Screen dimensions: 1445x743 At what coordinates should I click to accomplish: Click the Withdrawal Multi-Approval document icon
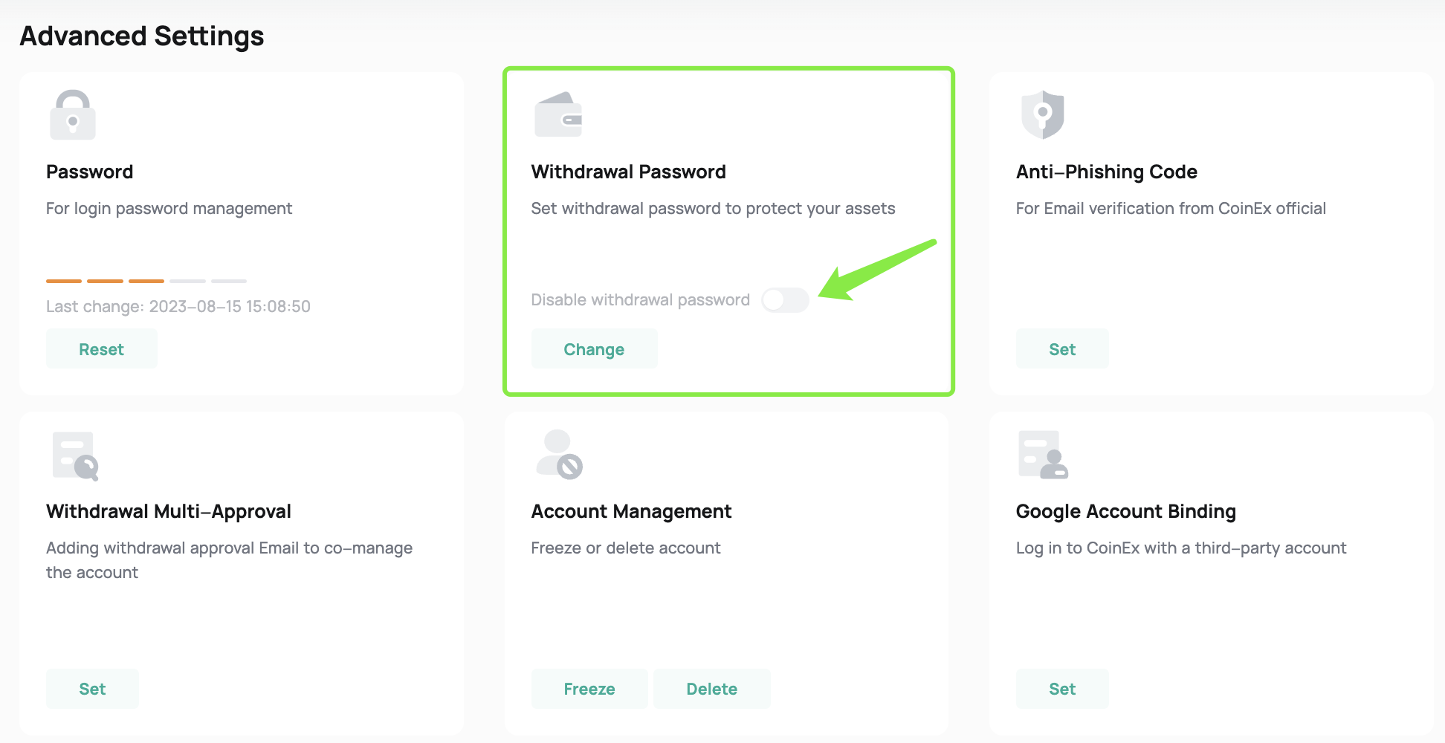(72, 453)
